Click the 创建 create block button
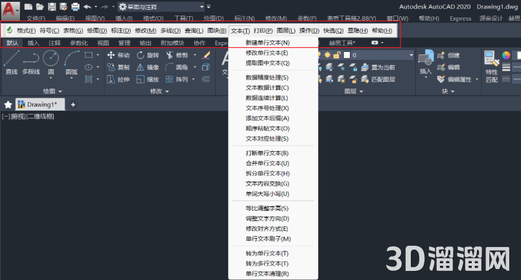521x280 pixels. [x=448, y=55]
